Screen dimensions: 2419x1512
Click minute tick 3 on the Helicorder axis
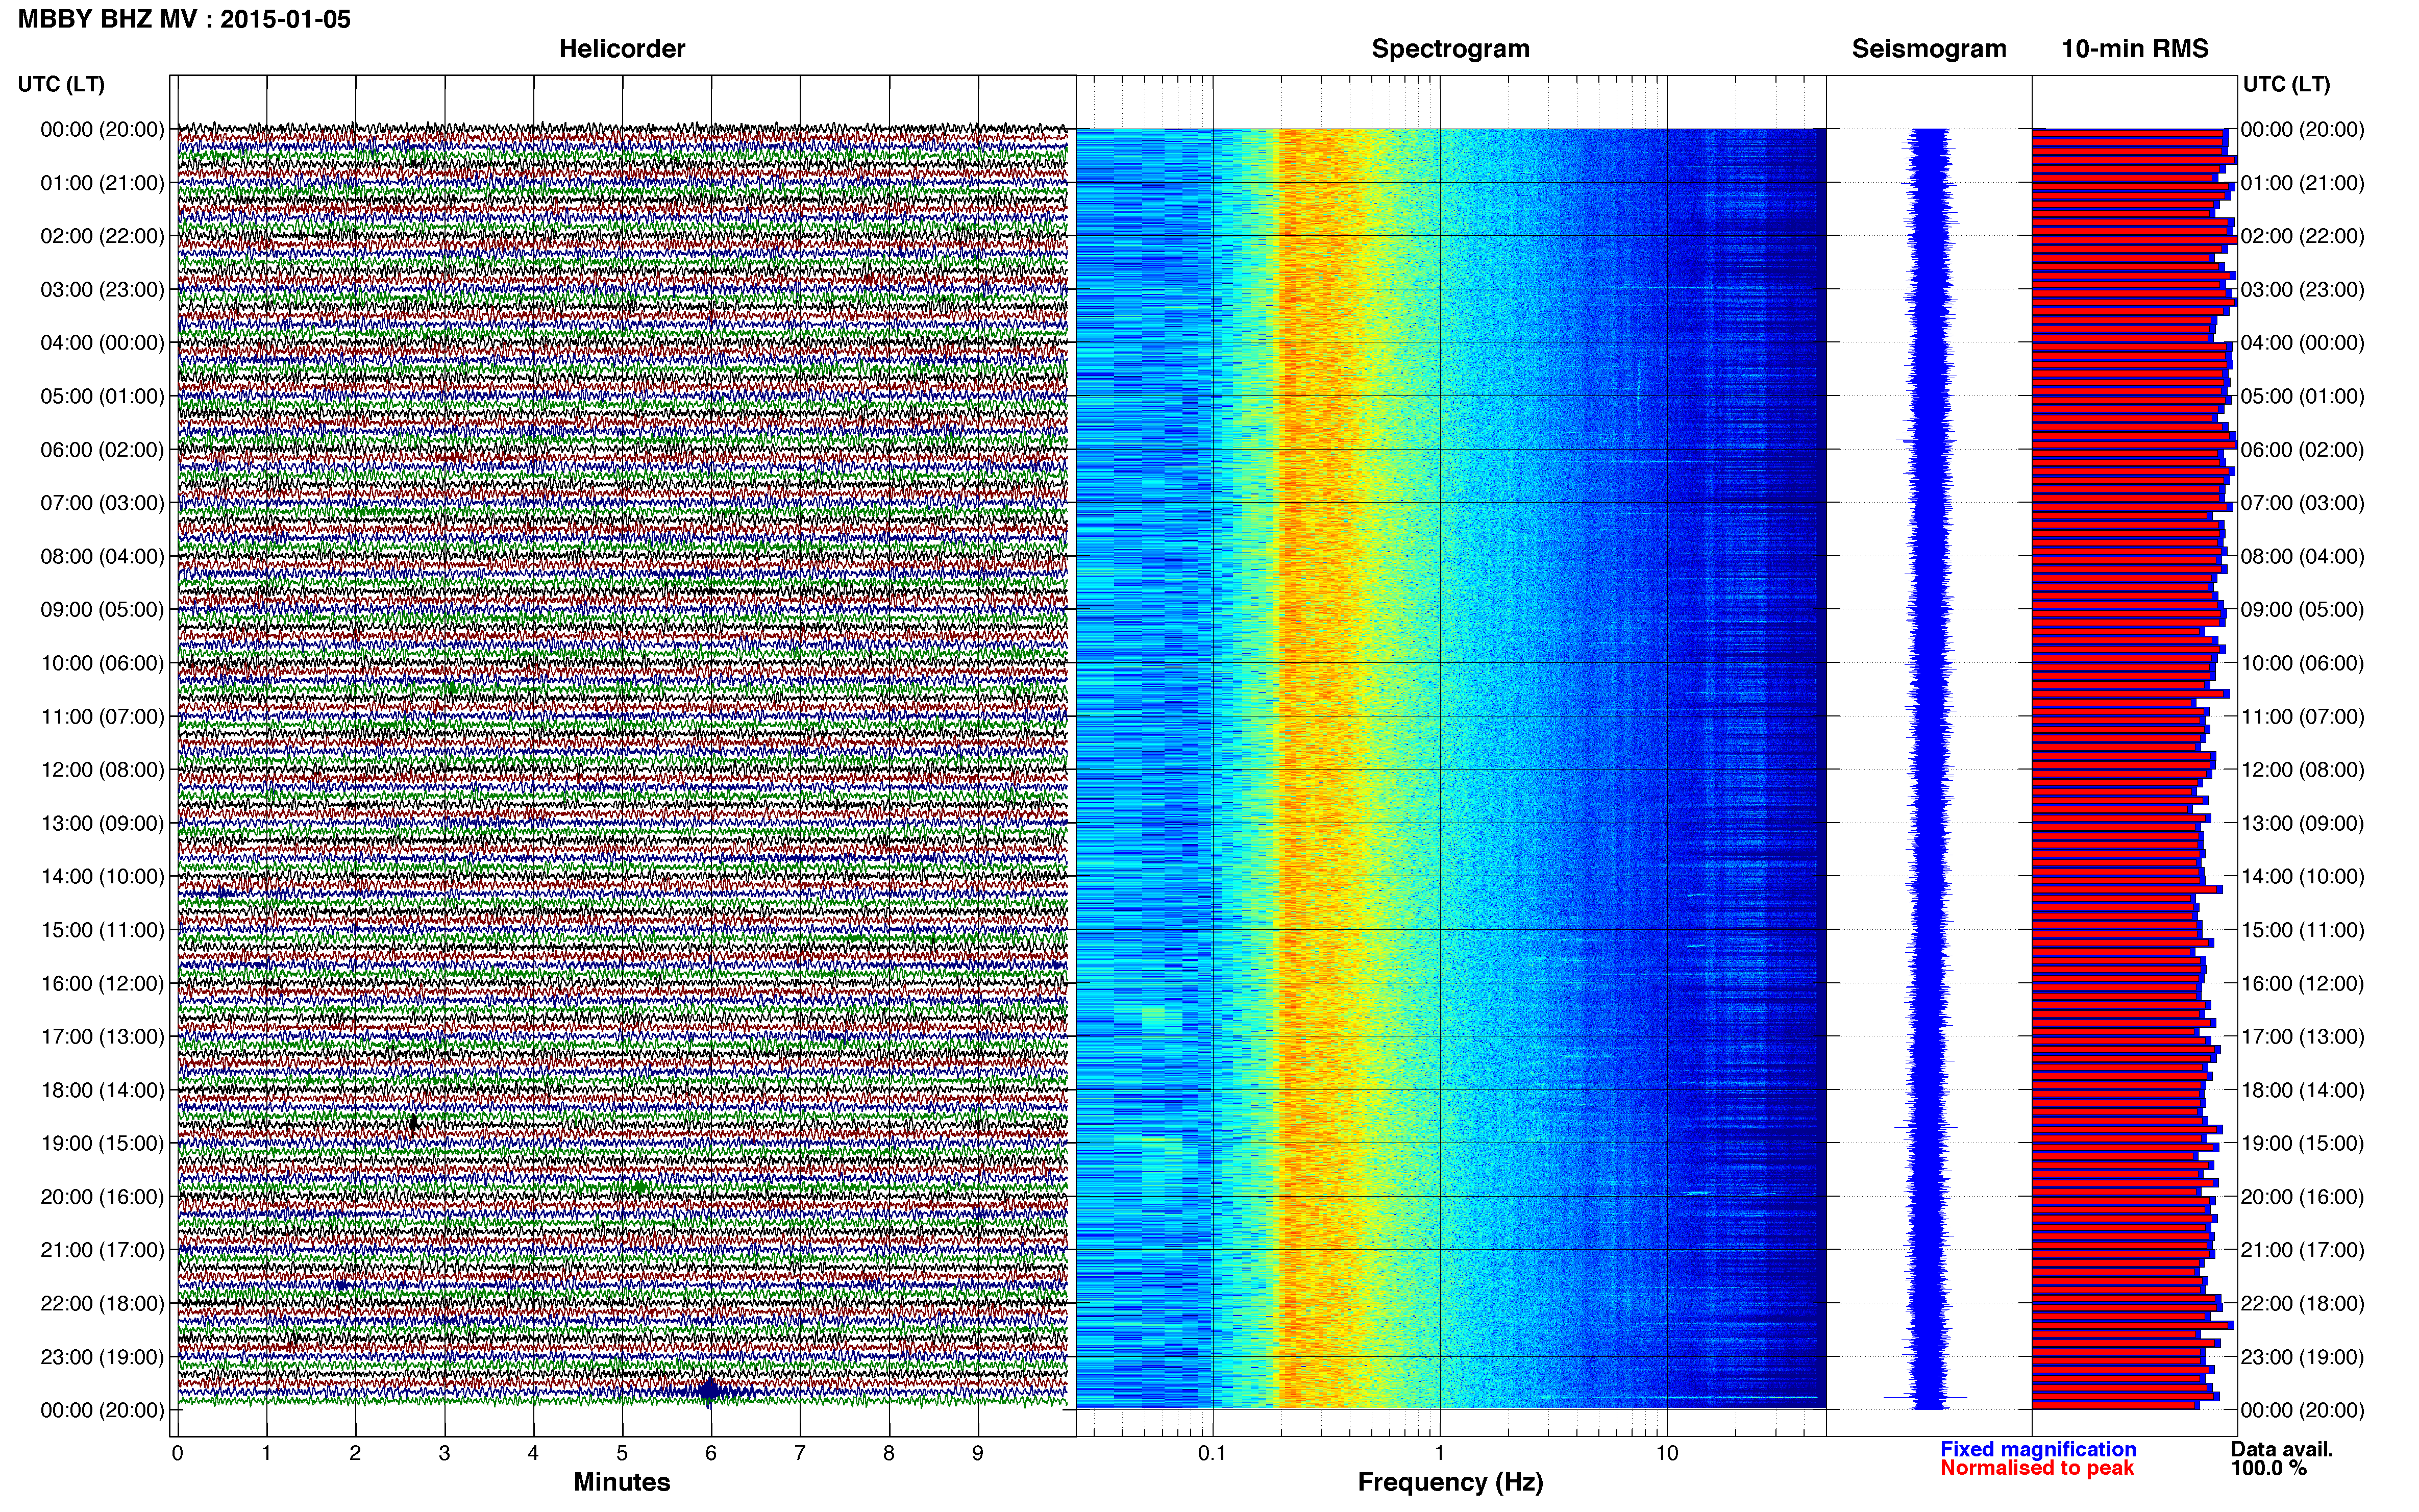tap(444, 1453)
